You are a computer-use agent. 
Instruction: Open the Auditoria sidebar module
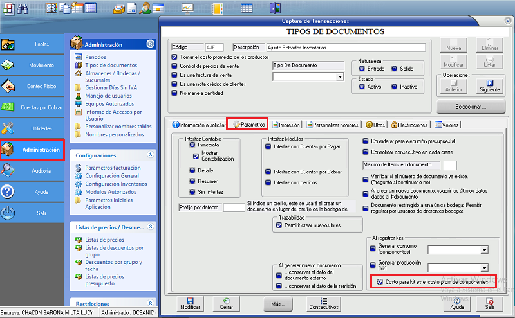(32, 170)
